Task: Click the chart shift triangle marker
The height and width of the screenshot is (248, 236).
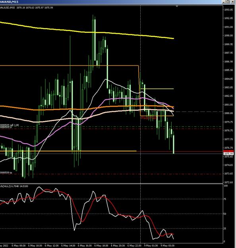Action: point(177,6)
